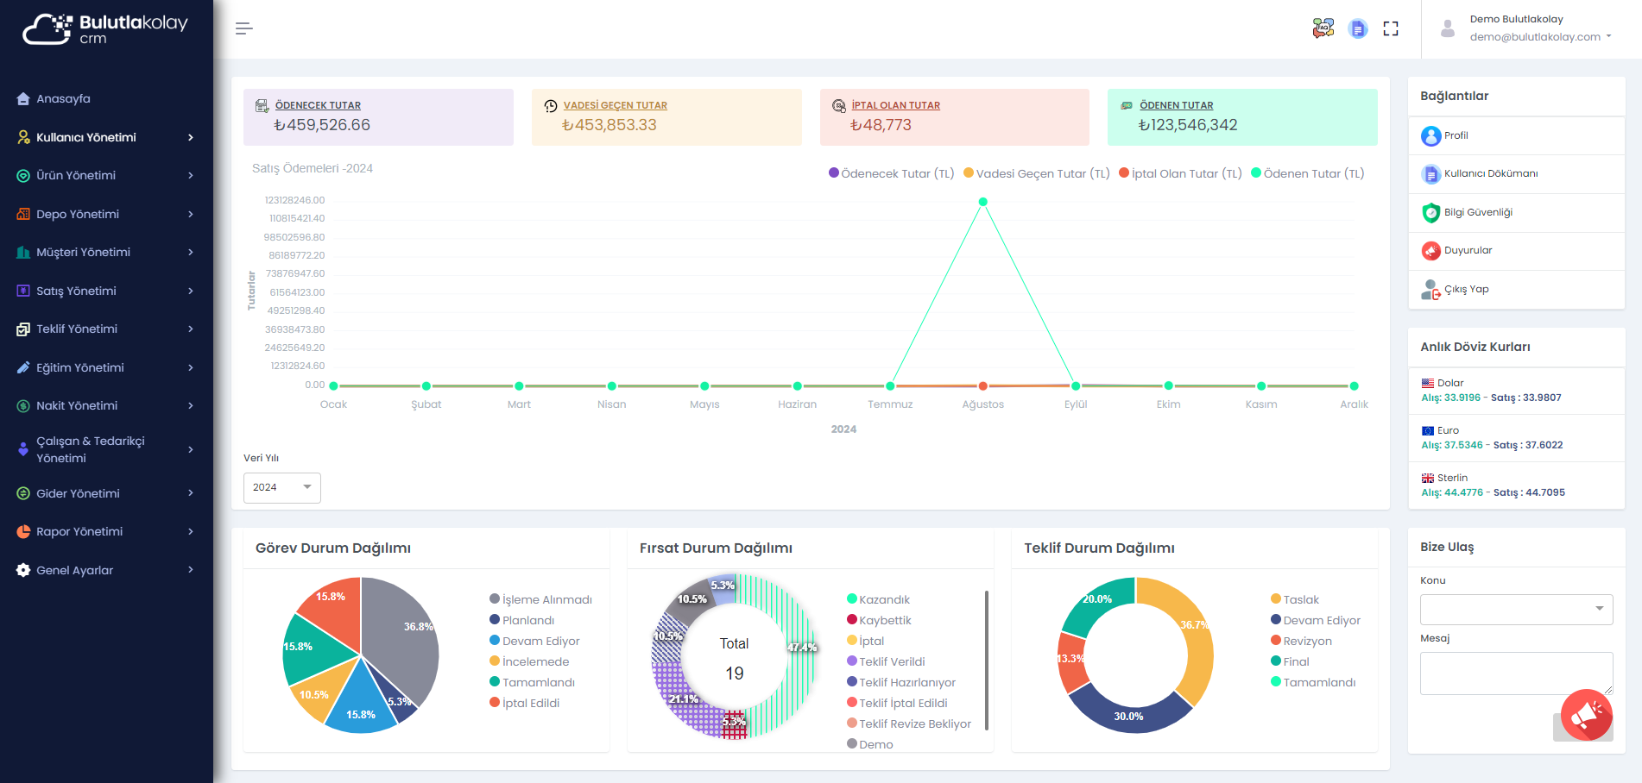The image size is (1642, 783).
Task: Hide Vadesi Geçen Tutar (TL) series
Action: [1036, 173]
